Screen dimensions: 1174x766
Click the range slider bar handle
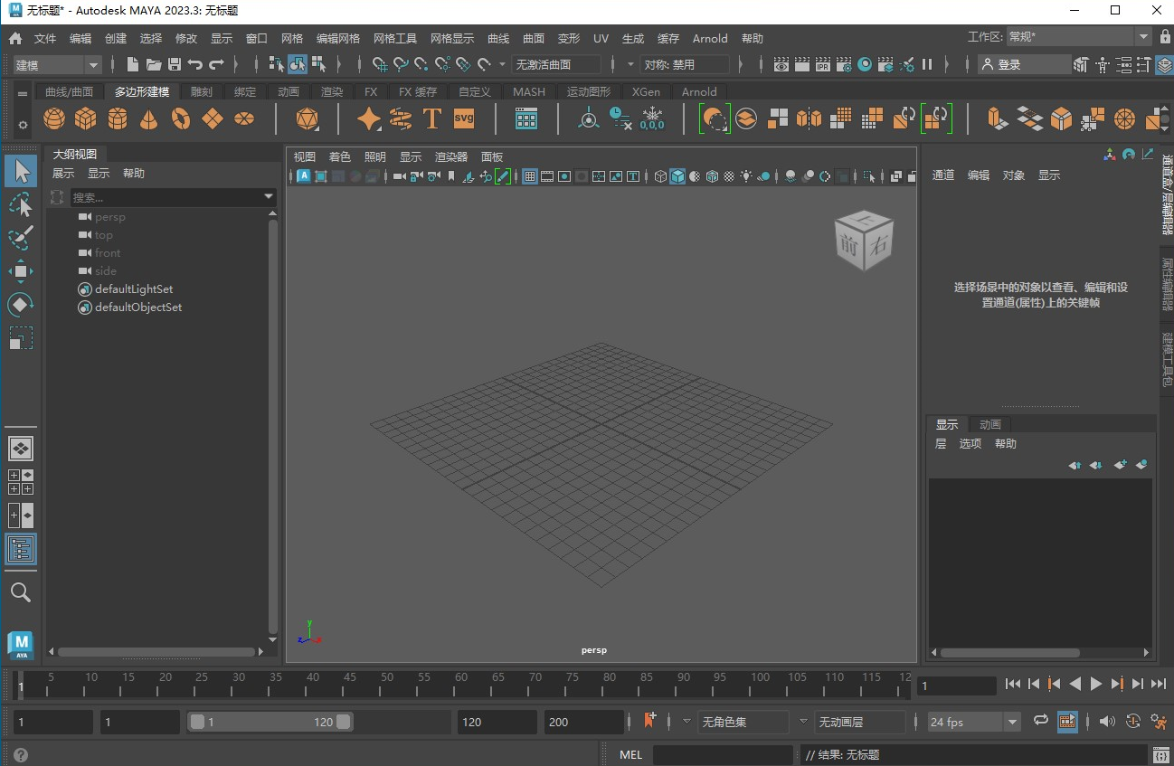(270, 722)
